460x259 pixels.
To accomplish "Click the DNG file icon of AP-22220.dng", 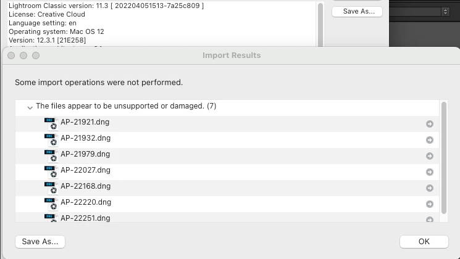I will point(51,203).
